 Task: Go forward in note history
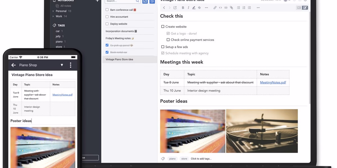(x=169, y=8)
